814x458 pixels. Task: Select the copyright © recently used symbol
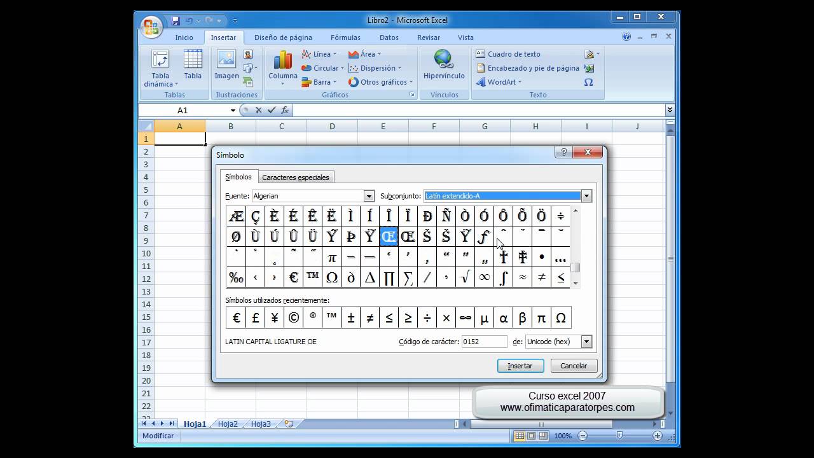(x=293, y=317)
